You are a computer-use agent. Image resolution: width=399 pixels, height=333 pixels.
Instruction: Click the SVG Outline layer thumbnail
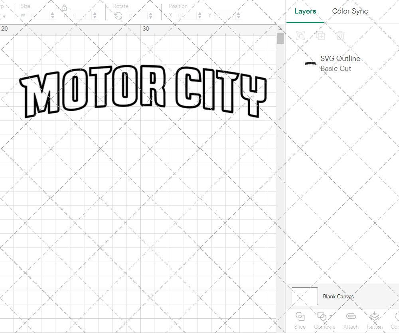tap(310, 63)
